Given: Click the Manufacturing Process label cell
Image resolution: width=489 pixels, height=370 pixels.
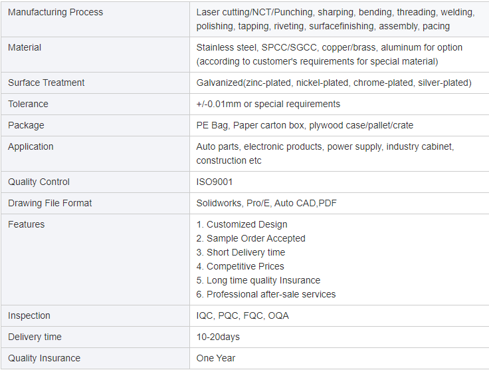Looking at the screenshot, I should click(x=55, y=12).
